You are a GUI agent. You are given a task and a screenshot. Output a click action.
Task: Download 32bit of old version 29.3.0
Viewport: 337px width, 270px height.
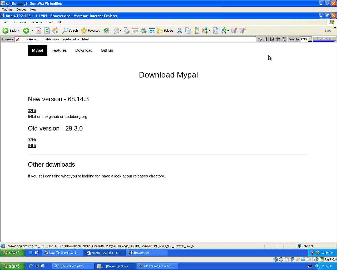coord(32,140)
